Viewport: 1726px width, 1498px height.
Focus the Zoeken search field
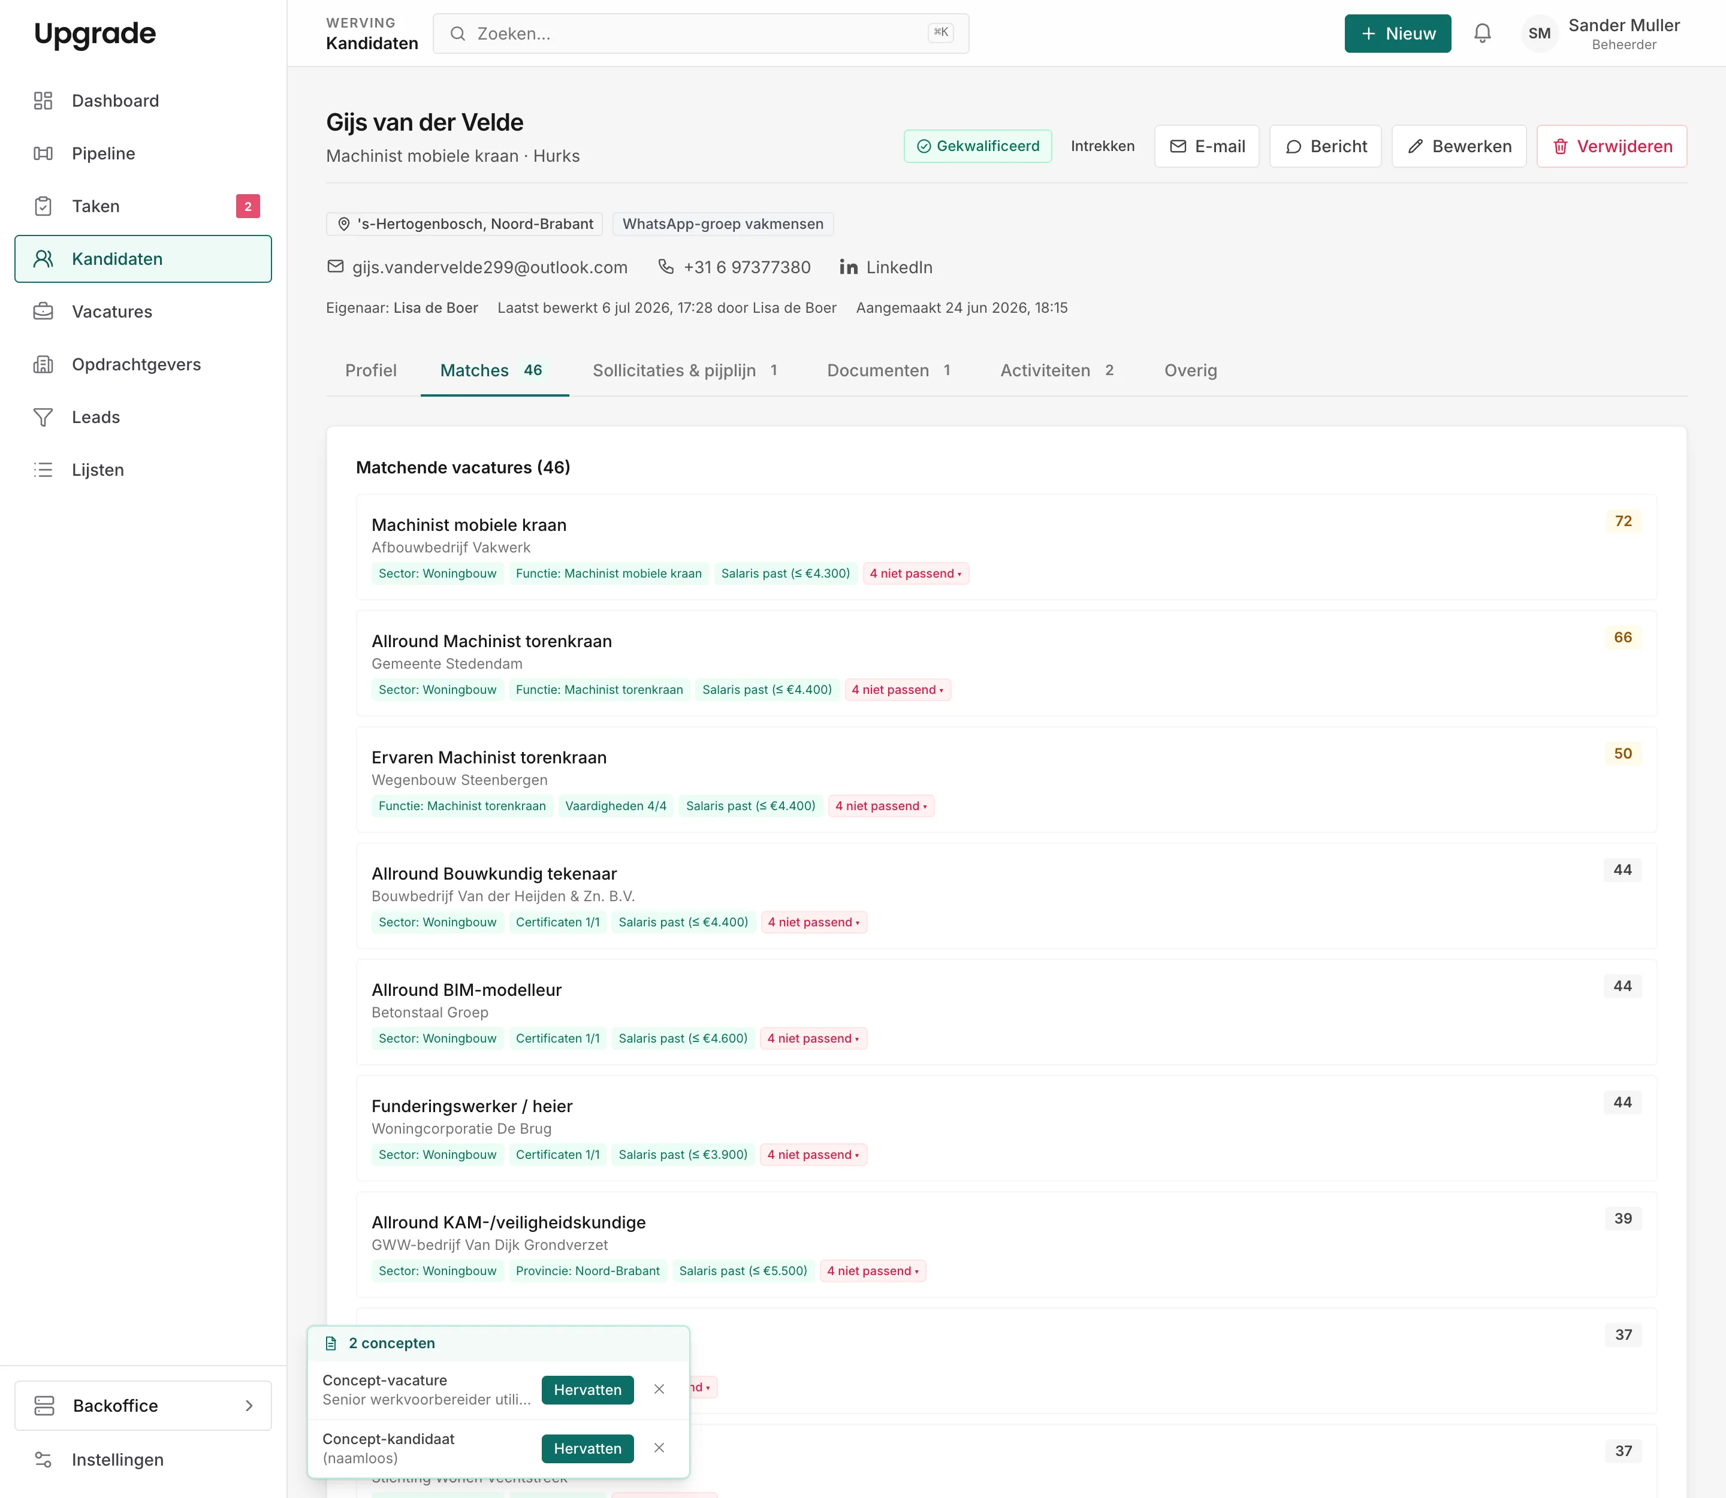point(701,34)
